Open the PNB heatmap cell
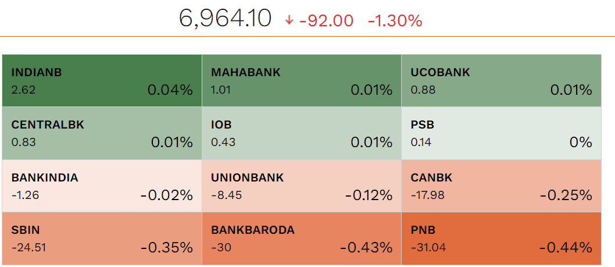This screenshot has width=615, height=267. [500, 238]
